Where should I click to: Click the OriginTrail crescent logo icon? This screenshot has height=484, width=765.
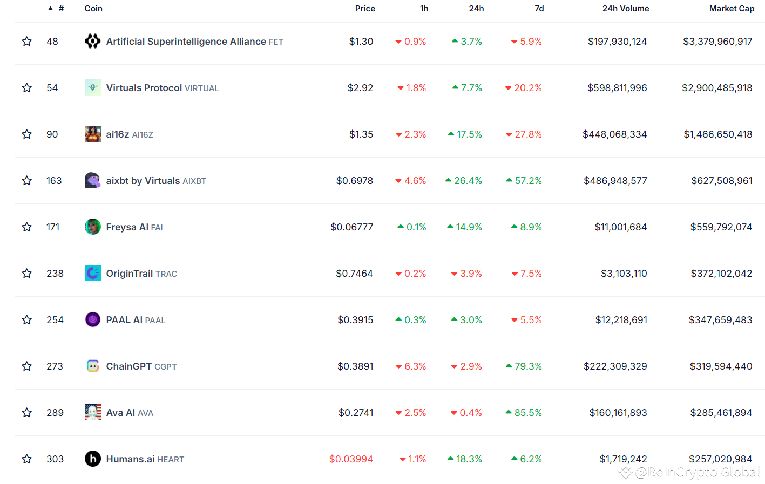tap(92, 273)
